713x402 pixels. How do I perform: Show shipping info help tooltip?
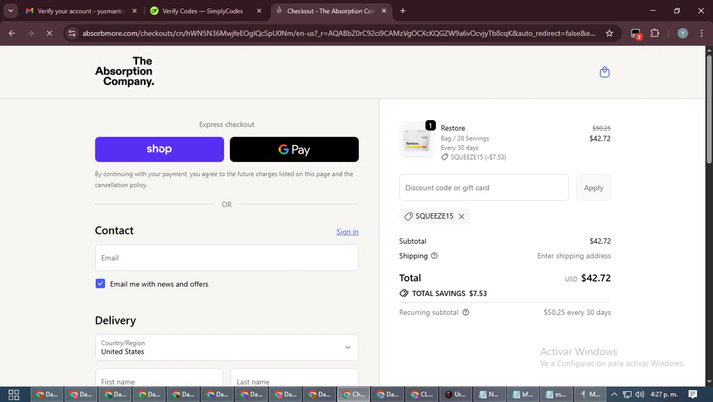click(x=434, y=256)
